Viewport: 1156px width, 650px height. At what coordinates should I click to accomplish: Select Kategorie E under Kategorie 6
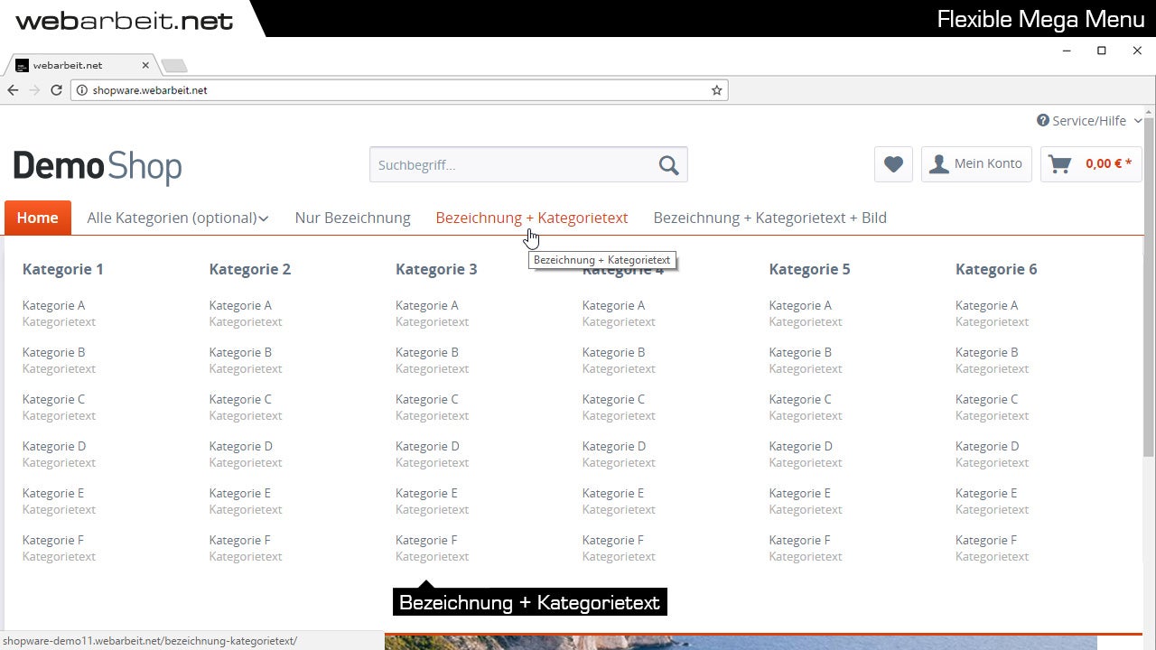(986, 493)
